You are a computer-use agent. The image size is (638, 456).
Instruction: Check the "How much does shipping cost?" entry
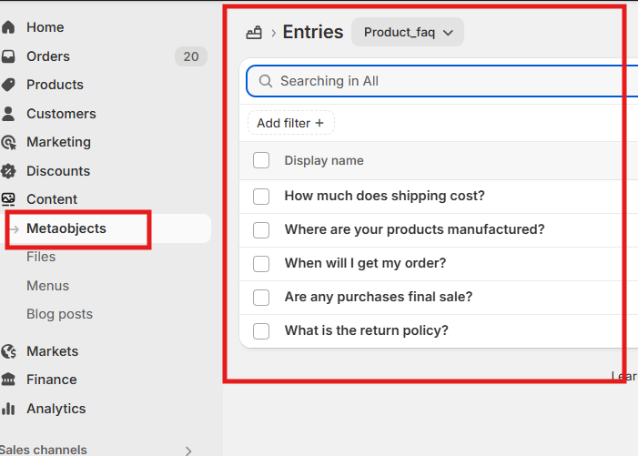pyautogui.click(x=261, y=196)
